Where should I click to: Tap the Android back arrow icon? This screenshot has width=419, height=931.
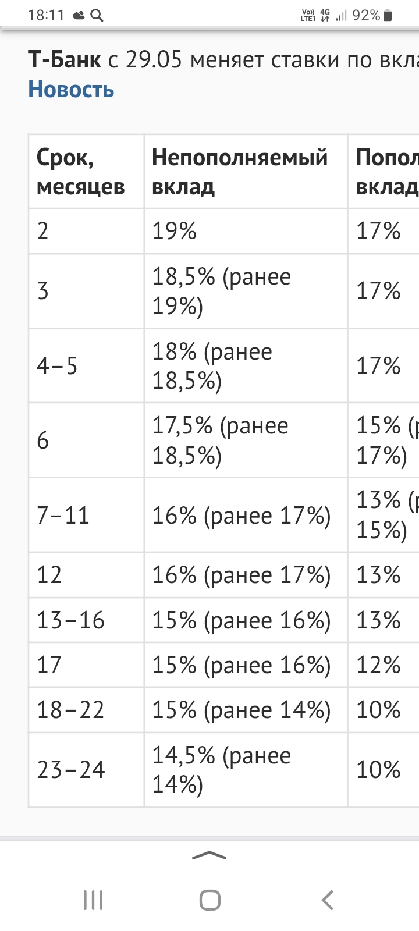(327, 900)
